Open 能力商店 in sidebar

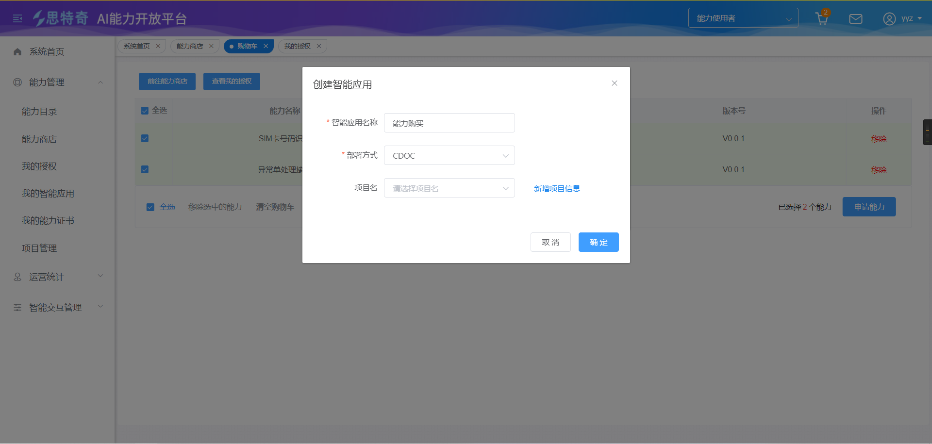(39, 139)
